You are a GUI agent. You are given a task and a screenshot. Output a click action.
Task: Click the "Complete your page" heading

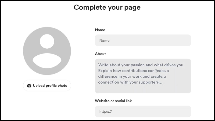[x=107, y=7]
